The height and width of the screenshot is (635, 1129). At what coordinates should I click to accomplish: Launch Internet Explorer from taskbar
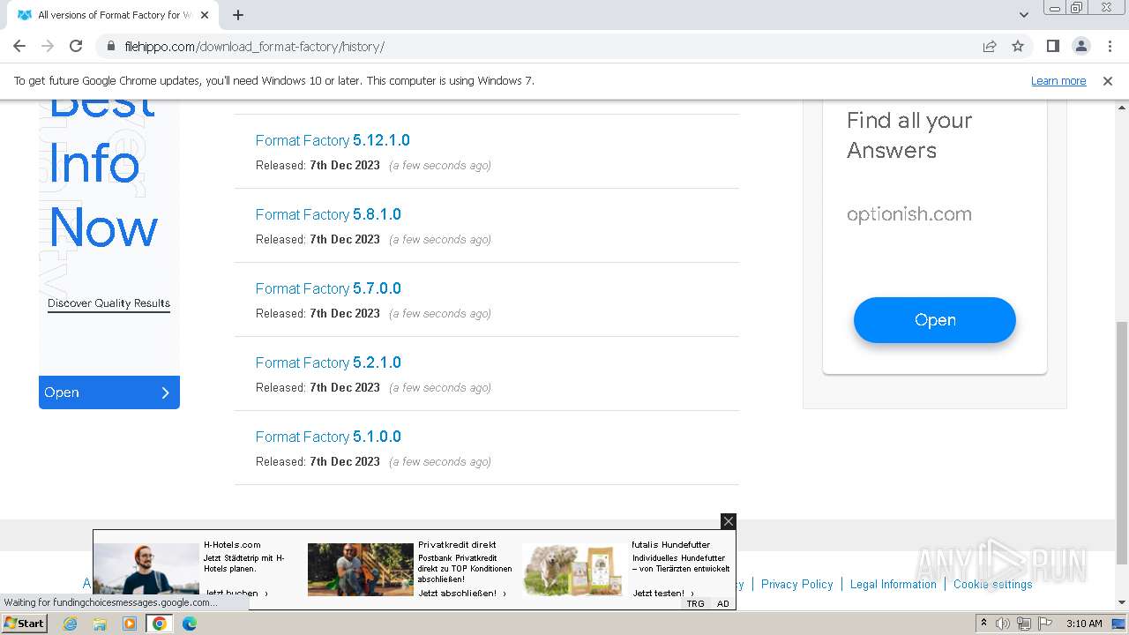pyautogui.click(x=70, y=623)
